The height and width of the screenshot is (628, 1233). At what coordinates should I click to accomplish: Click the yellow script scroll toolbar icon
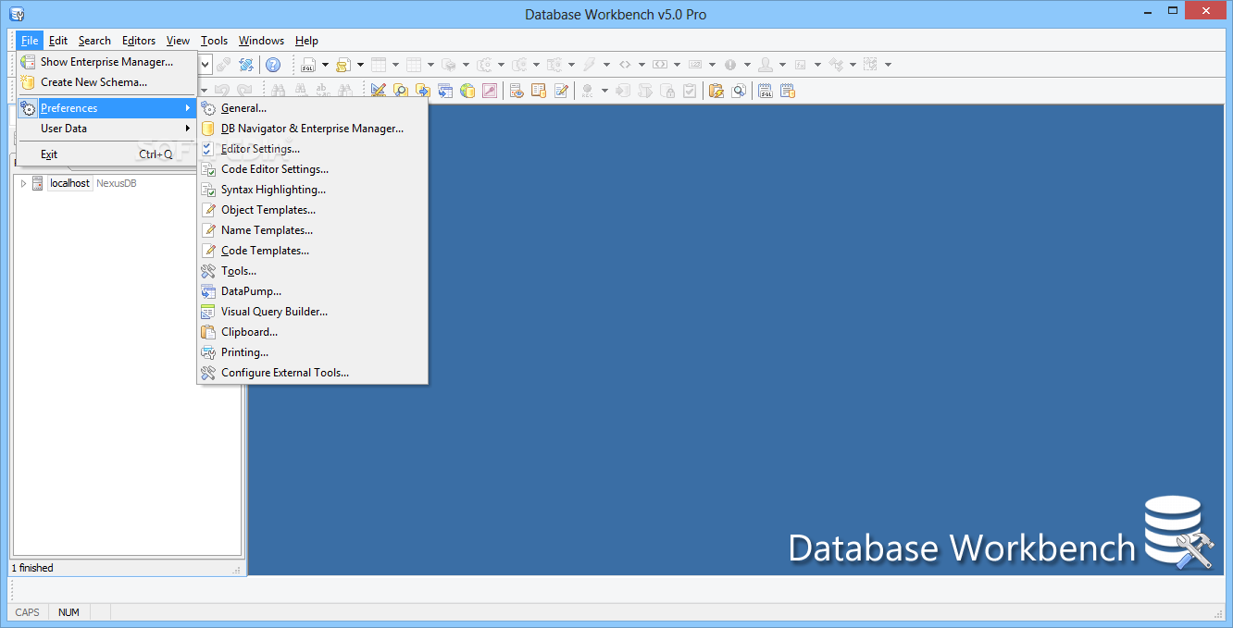click(x=343, y=65)
